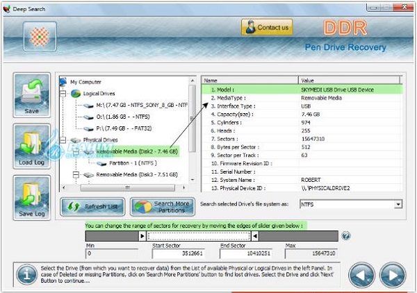Open the Load Log folder button
The image size is (417, 293).
click(32, 146)
